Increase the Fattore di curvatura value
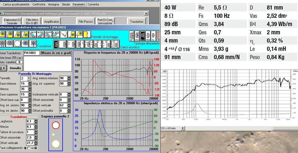 click(36, 131)
